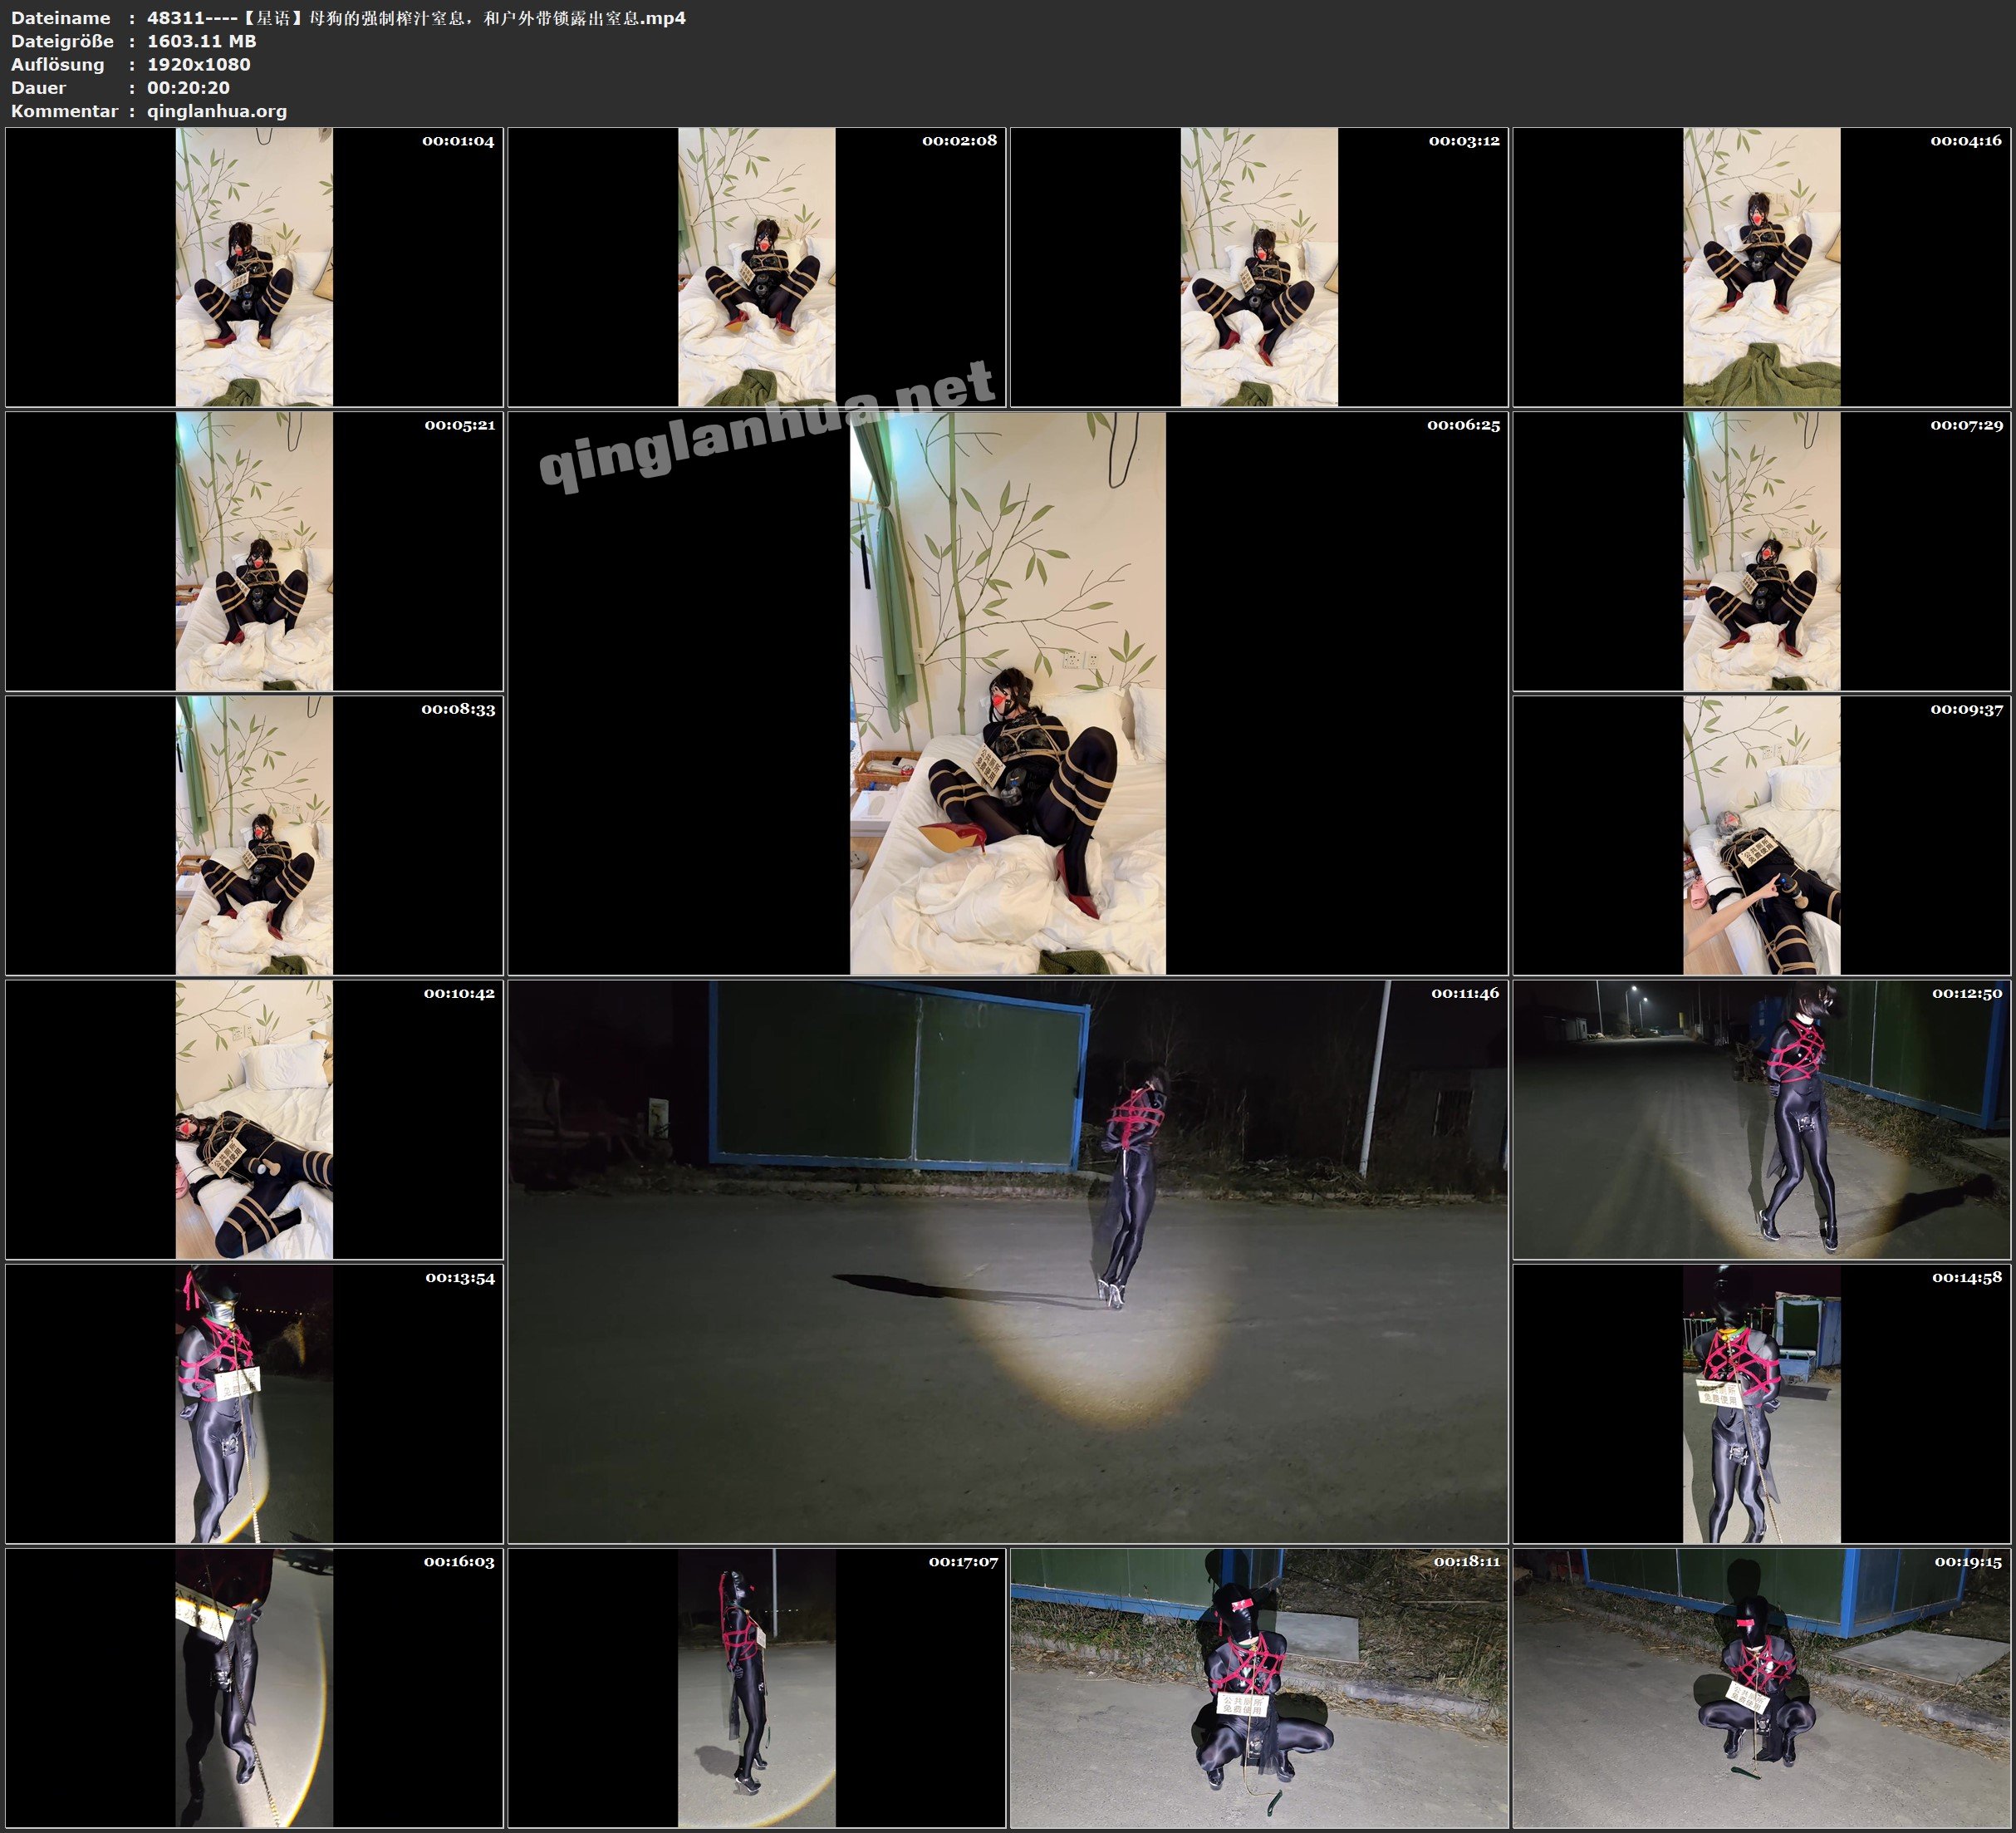Select the frame marked 00:12:50
Image resolution: width=2016 pixels, height=1833 pixels.
tap(1761, 1118)
